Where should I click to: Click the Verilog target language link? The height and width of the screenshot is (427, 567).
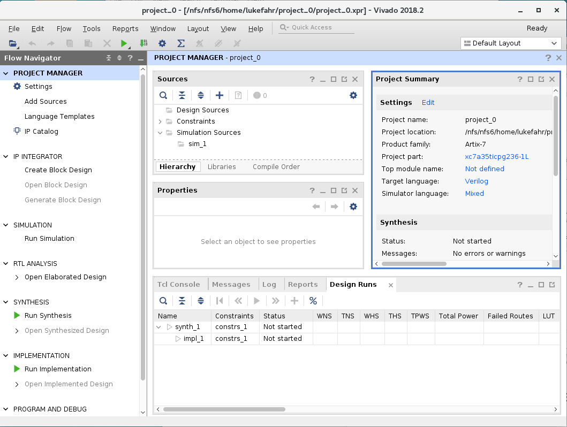(477, 181)
